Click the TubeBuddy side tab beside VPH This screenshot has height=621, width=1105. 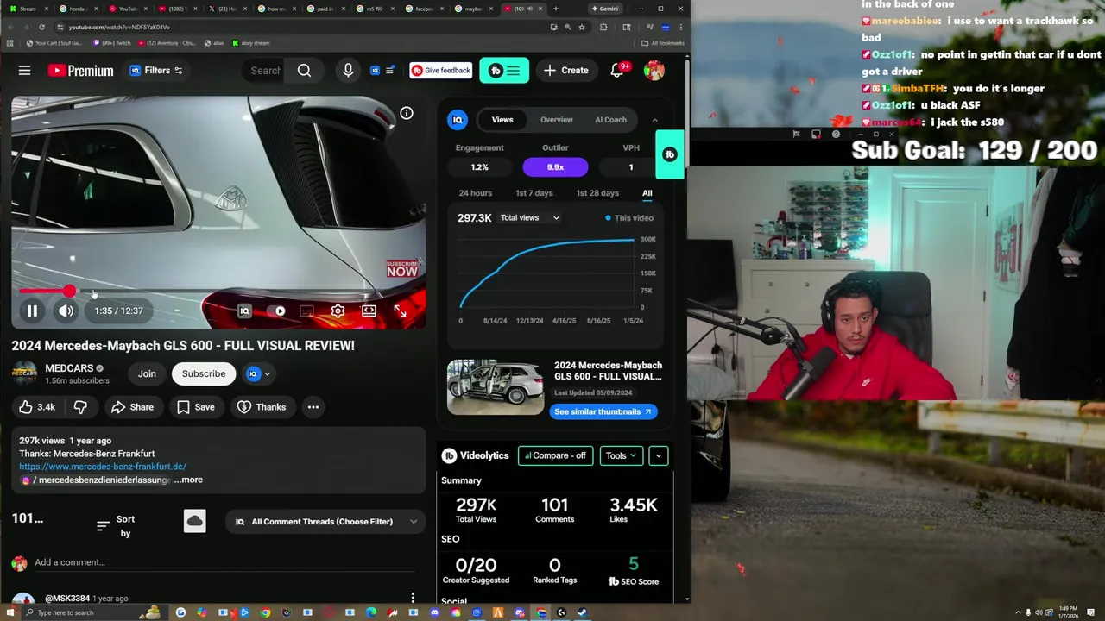(x=670, y=154)
